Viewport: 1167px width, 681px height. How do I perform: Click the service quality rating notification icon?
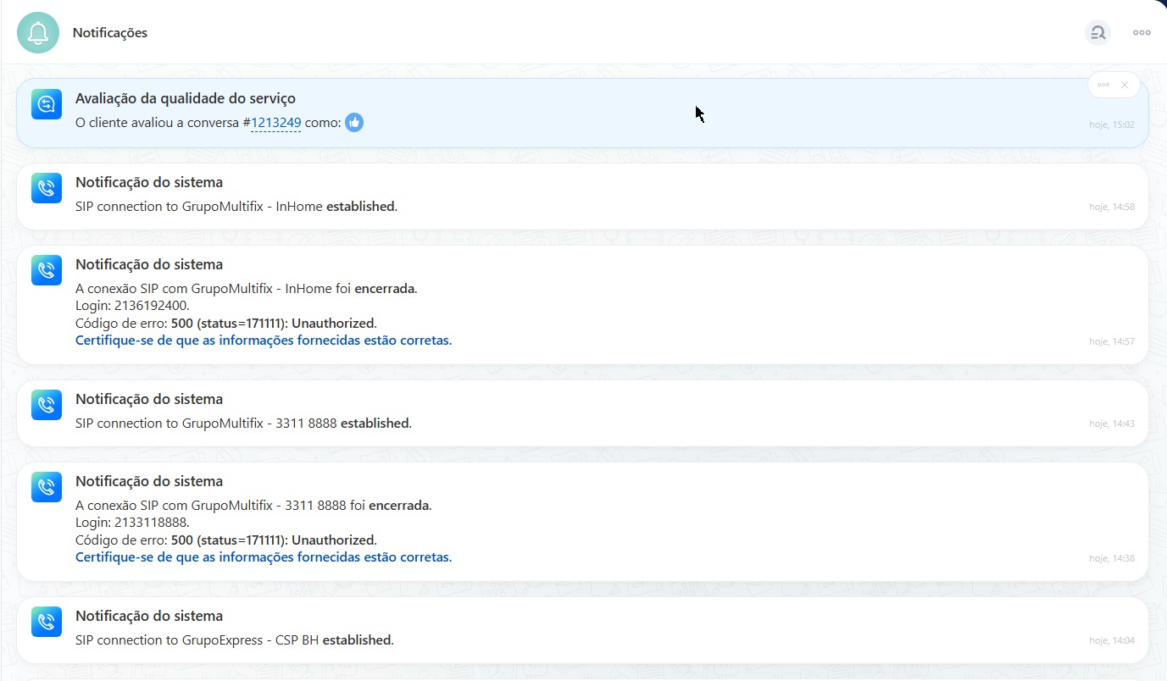(47, 104)
